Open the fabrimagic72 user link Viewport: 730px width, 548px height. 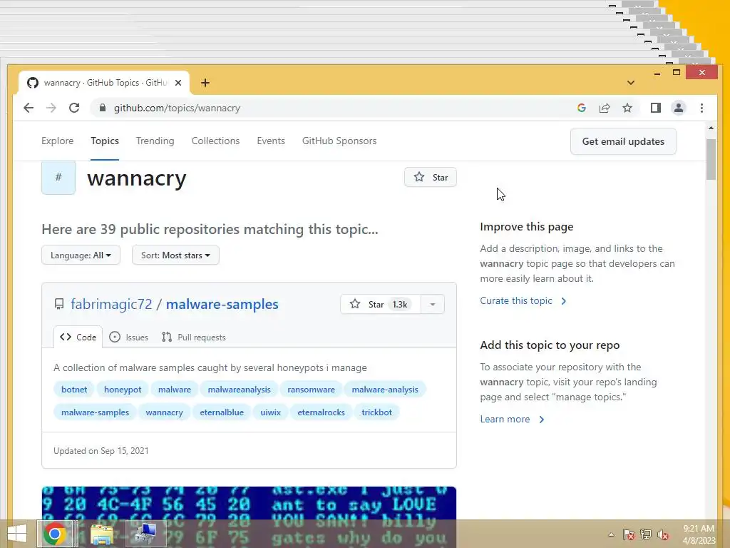click(111, 304)
